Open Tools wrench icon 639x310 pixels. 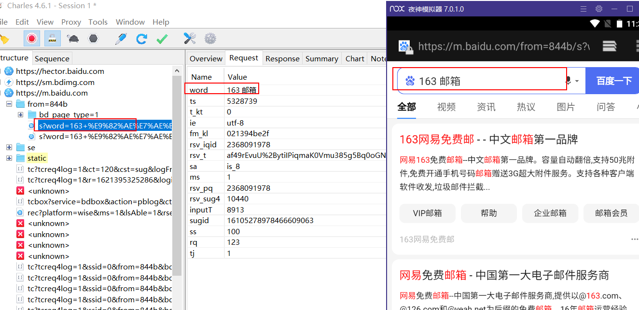coord(189,39)
